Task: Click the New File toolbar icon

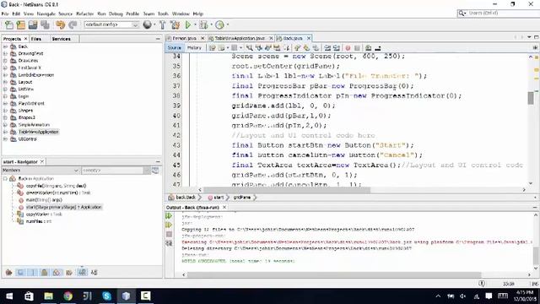Action: coord(9,24)
